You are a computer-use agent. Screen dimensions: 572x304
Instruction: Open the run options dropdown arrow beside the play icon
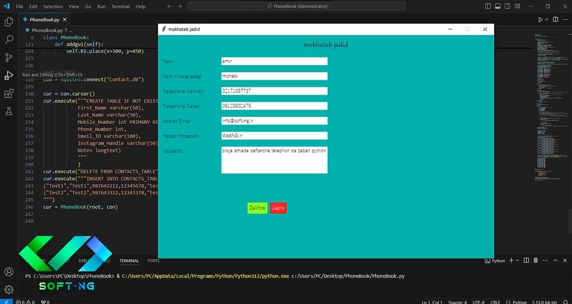(546, 19)
